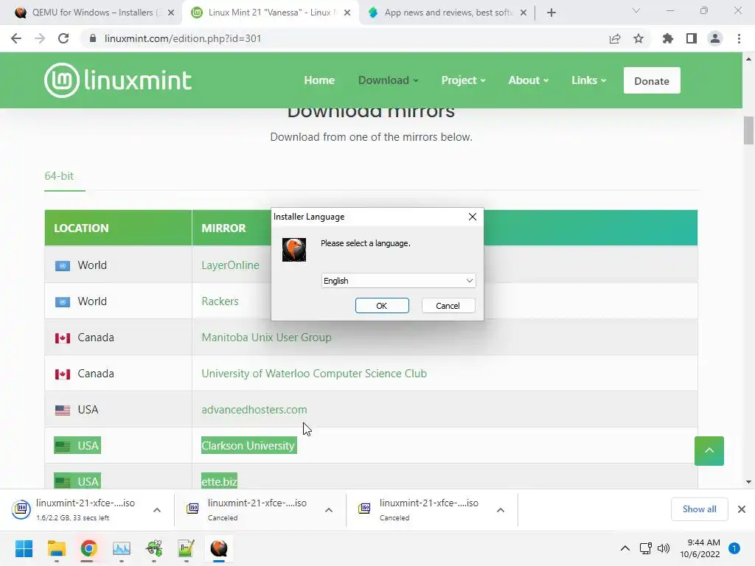Screen dimensions: 755x566
Task: Open notification center badge
Action: click(734, 548)
